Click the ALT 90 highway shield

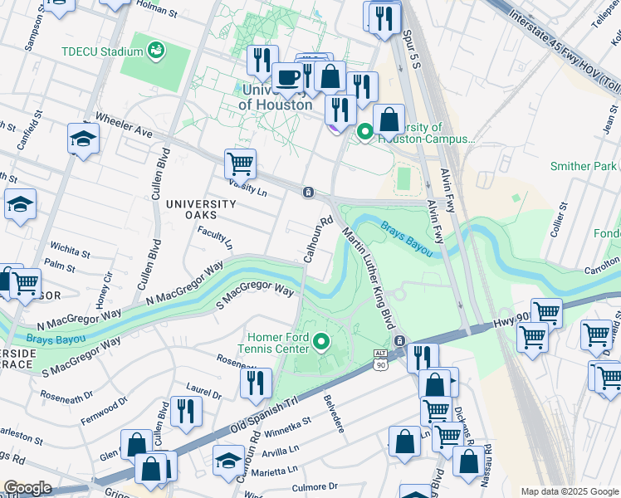coord(380,360)
